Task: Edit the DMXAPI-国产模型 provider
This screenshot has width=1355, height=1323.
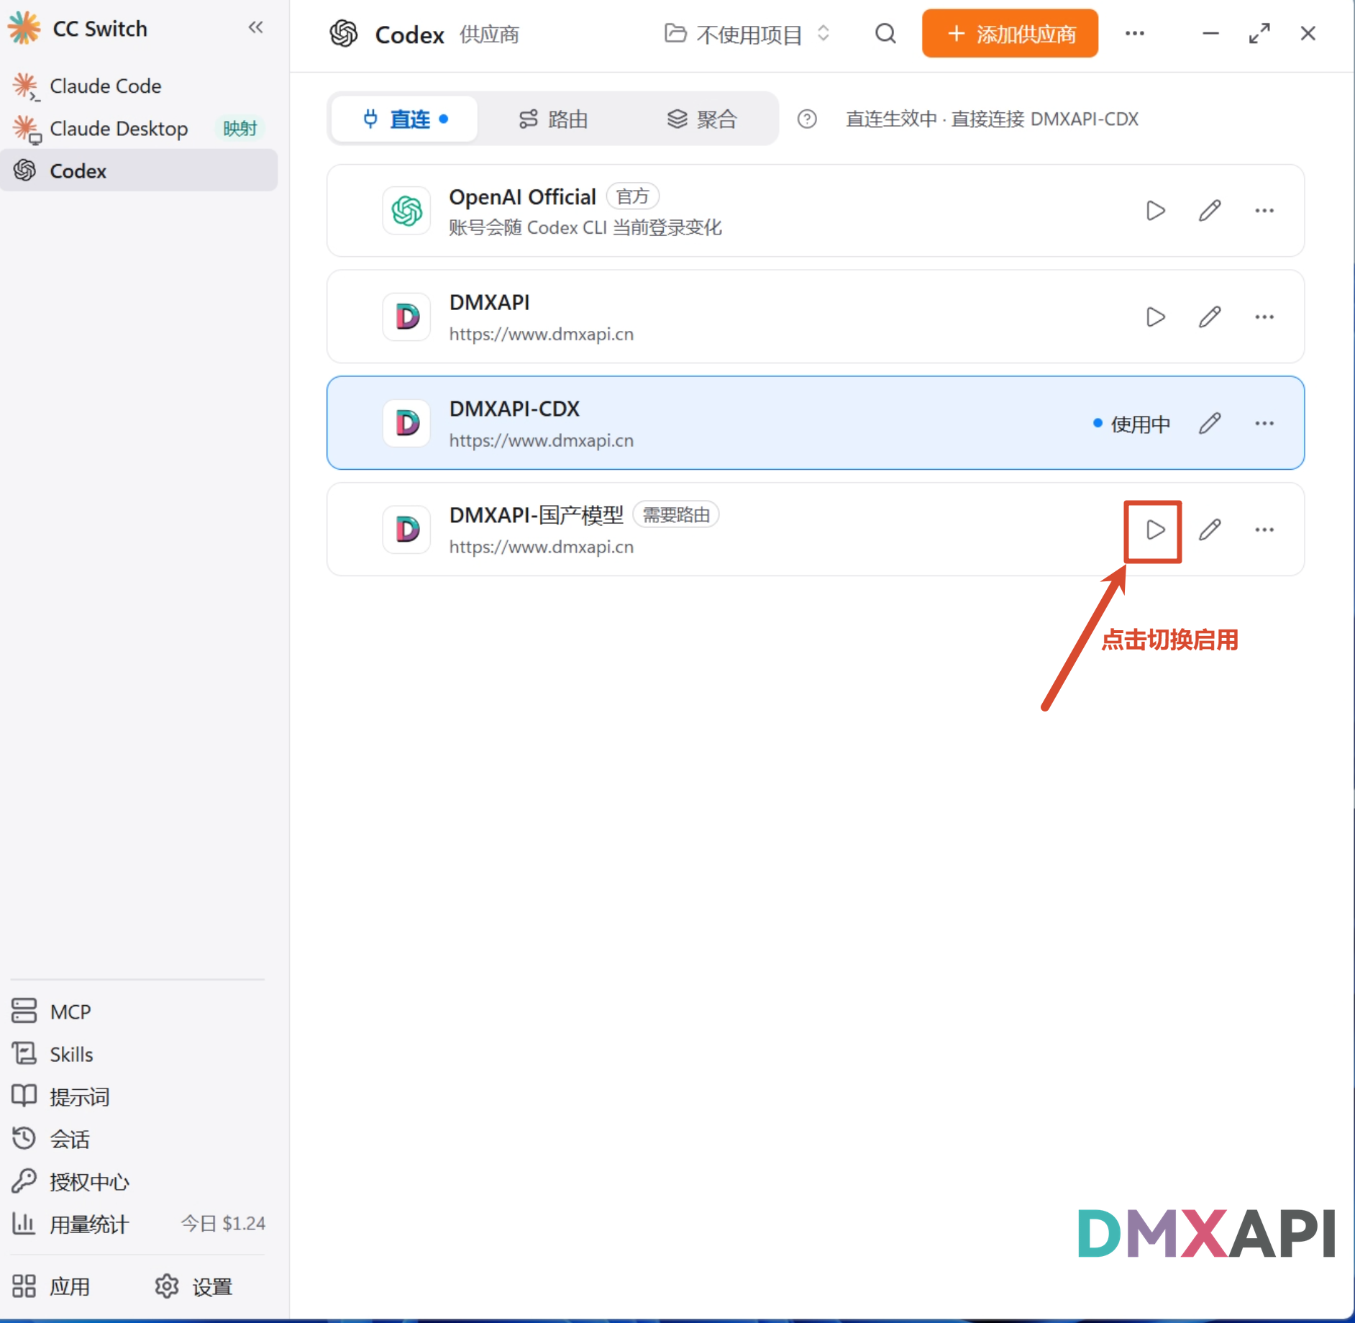Action: 1210,530
